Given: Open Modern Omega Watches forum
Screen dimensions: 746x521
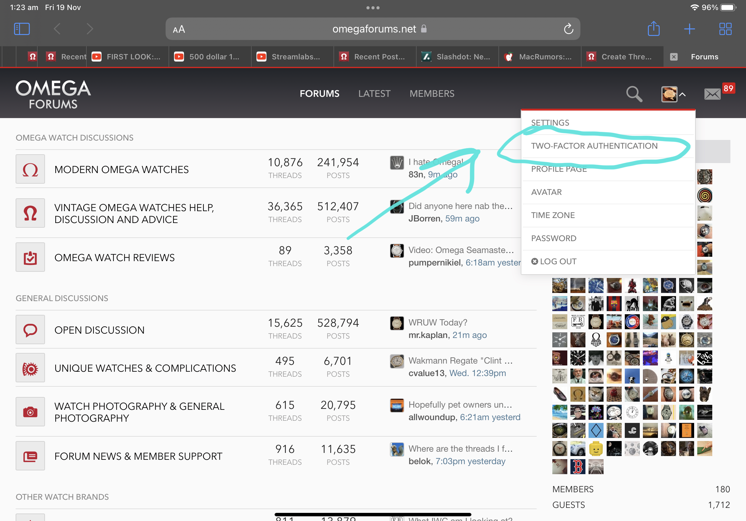Looking at the screenshot, I should tap(121, 170).
